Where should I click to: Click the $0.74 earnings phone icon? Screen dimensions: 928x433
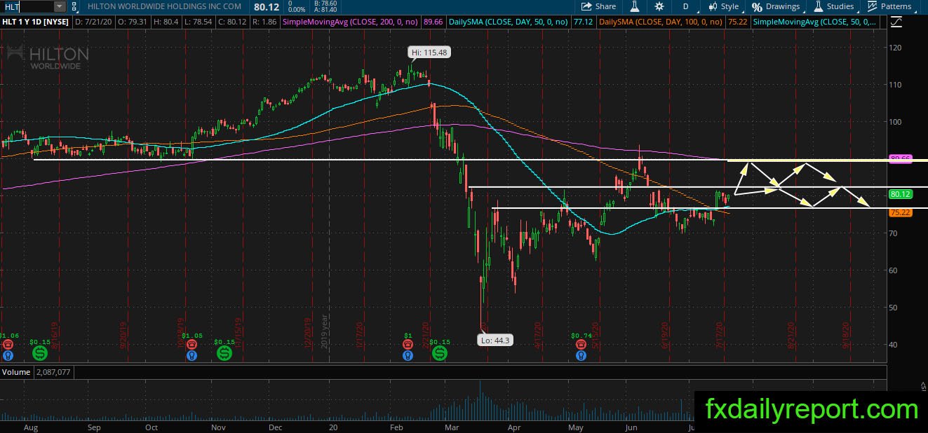click(580, 345)
